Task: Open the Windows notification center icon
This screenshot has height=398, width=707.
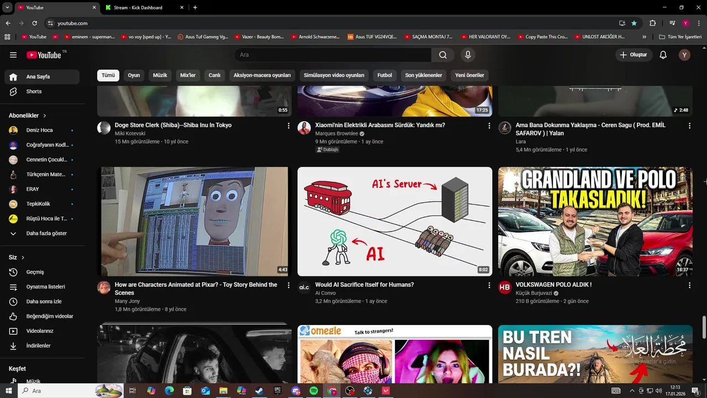Action: click(695, 391)
